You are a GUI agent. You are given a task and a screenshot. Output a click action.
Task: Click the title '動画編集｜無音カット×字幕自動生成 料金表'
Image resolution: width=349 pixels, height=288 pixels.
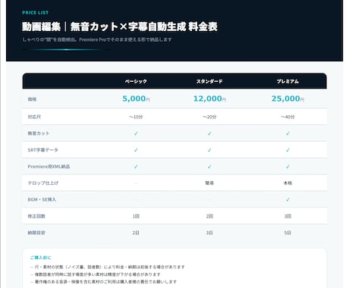click(x=120, y=27)
